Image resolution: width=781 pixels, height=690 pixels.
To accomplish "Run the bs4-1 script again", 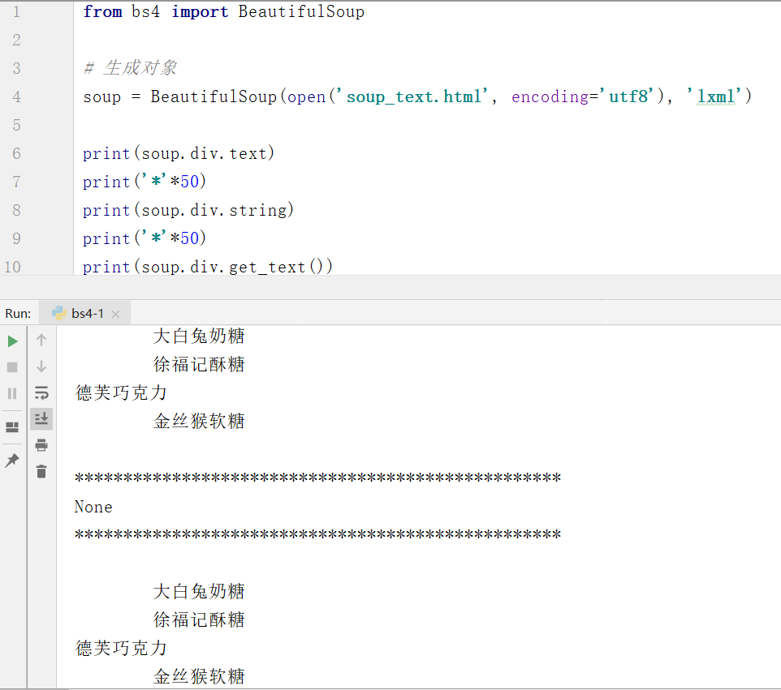I will (x=12, y=341).
